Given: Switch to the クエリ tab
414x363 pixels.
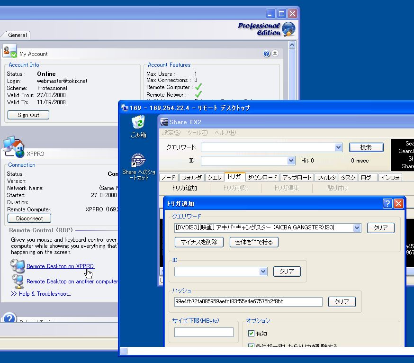Looking at the screenshot, I should tap(215, 178).
